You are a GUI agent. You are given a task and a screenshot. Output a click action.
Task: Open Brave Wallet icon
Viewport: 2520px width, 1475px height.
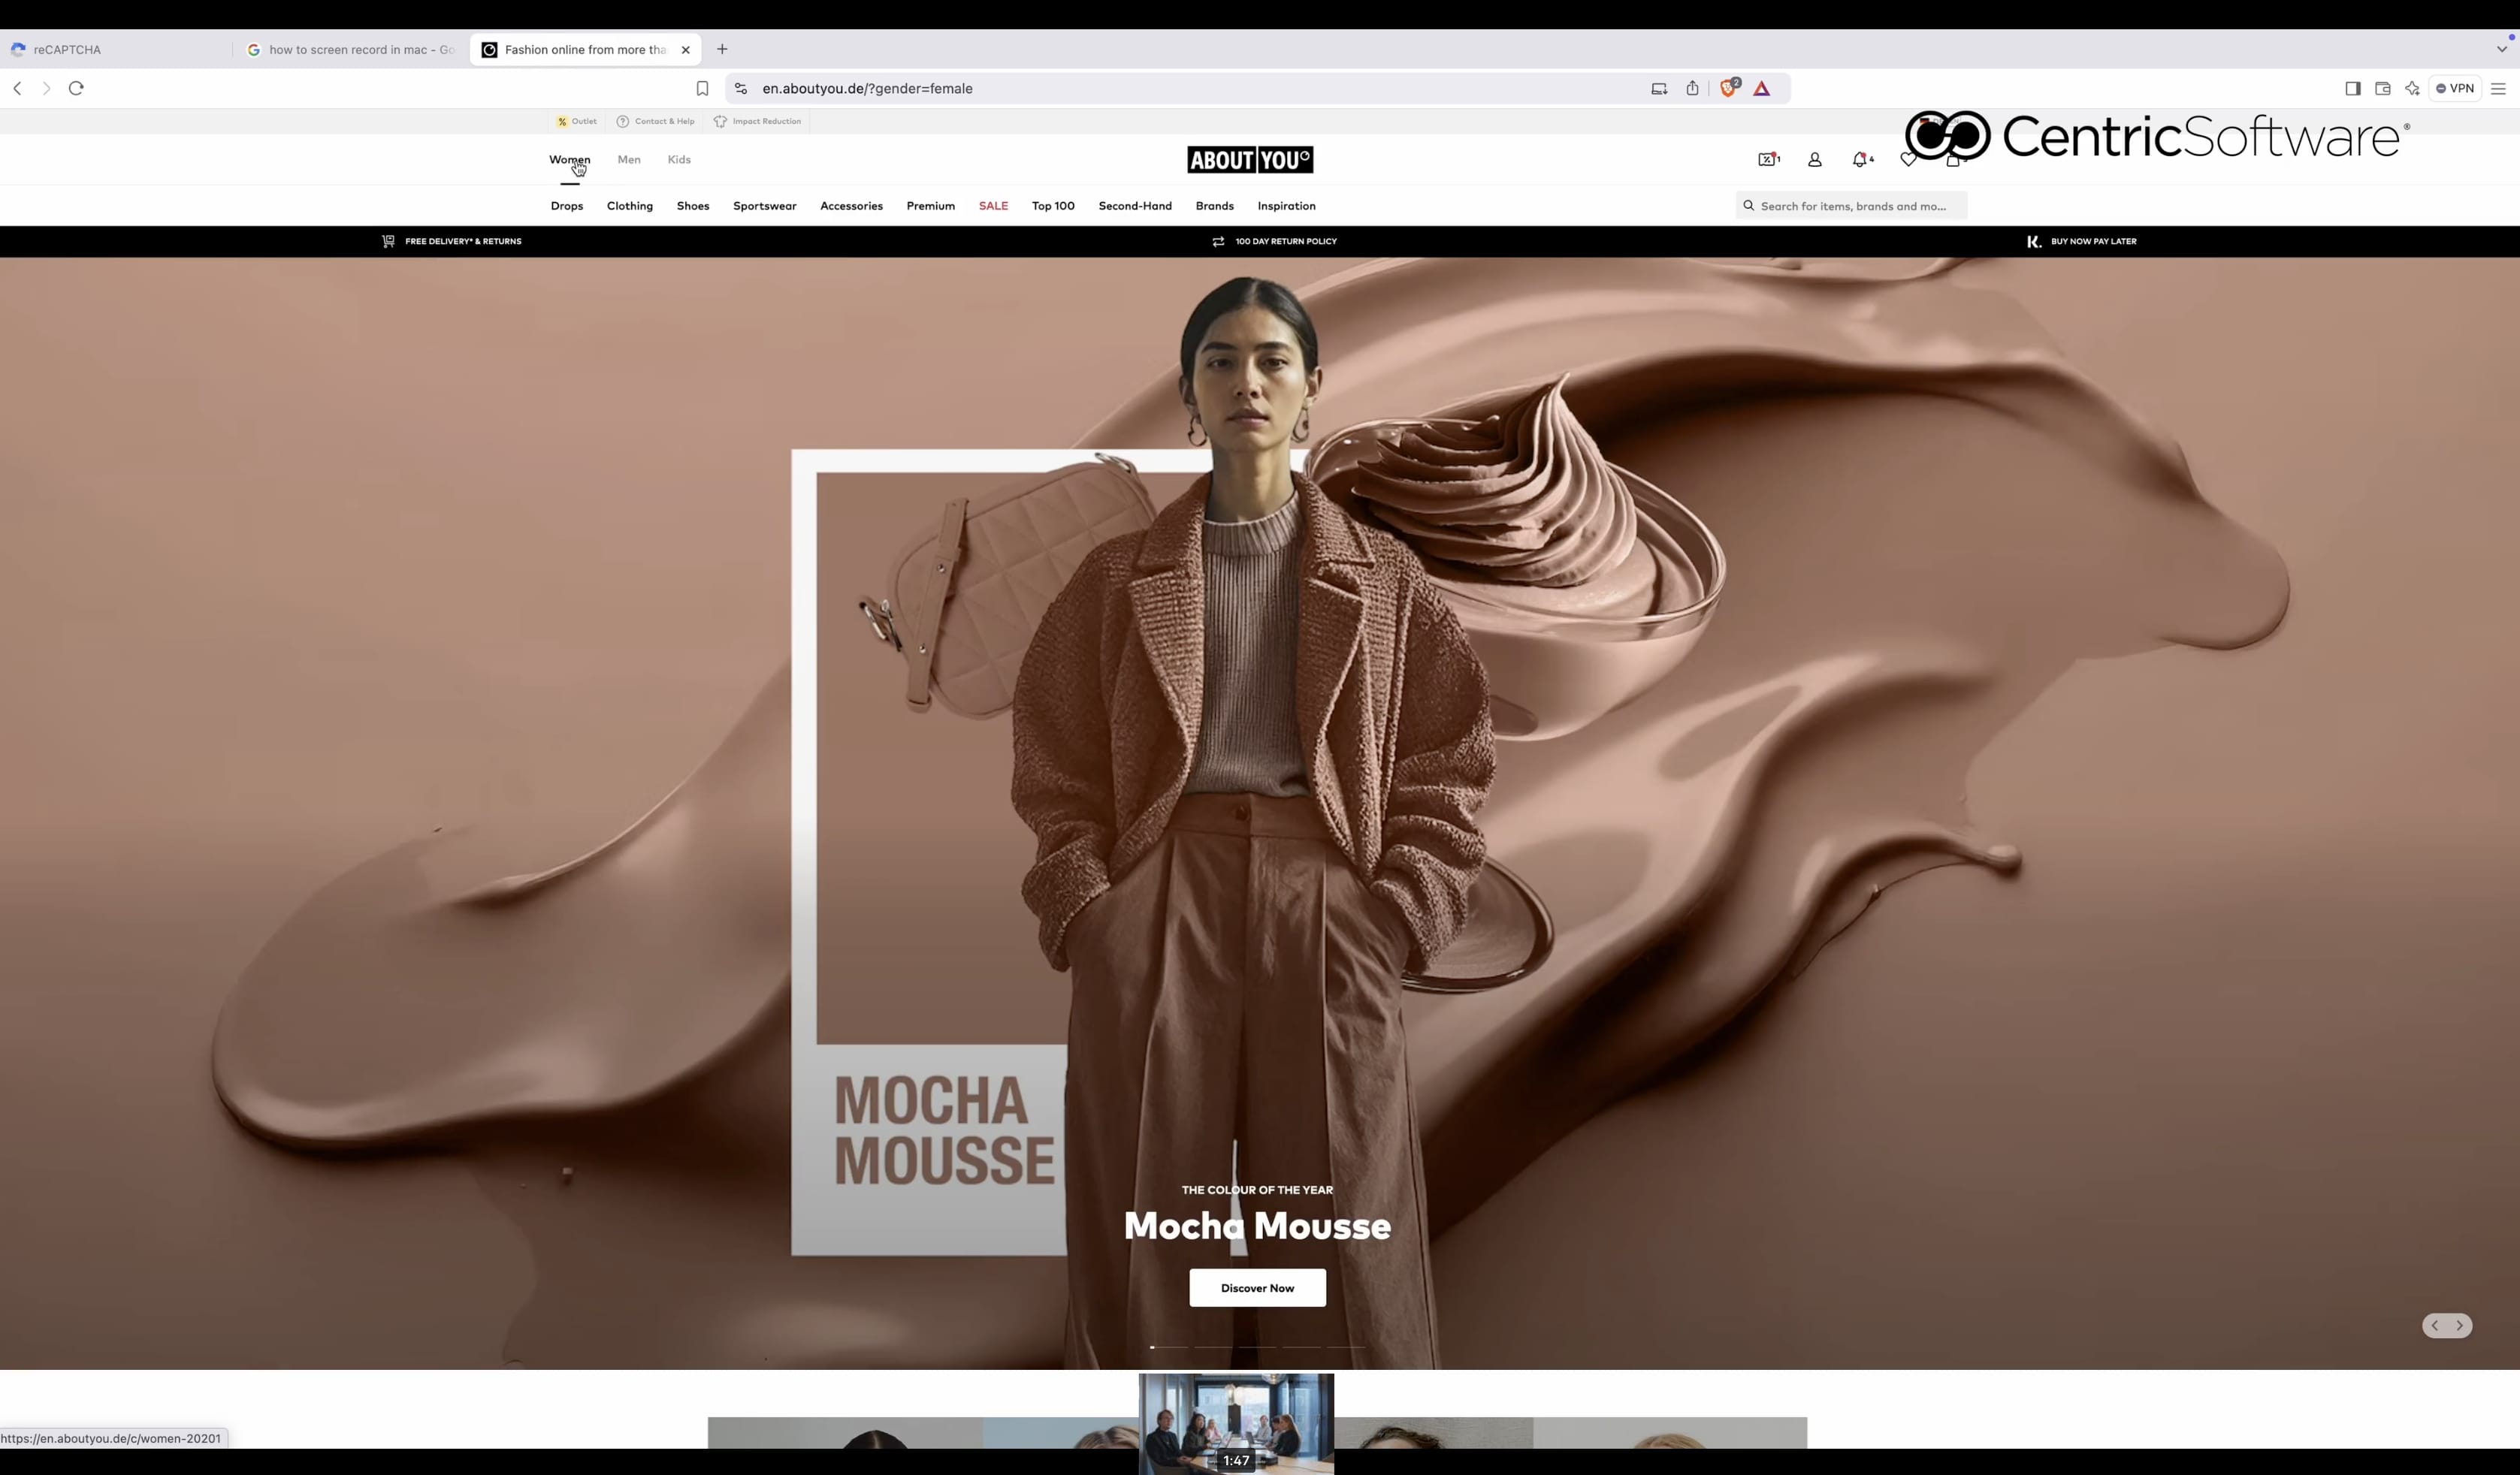(x=2382, y=89)
